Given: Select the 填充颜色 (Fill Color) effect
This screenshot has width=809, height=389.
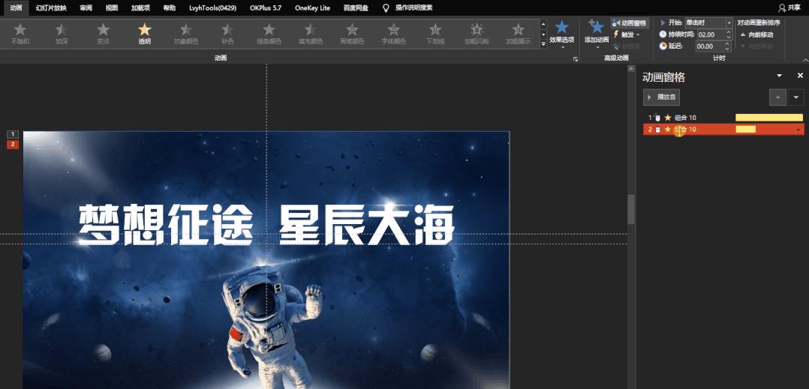Looking at the screenshot, I should (x=310, y=34).
